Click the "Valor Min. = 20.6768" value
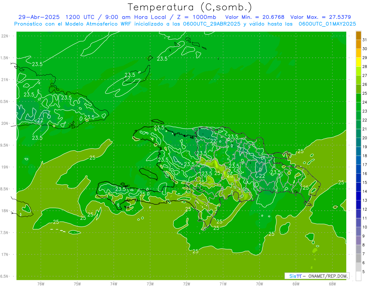The height and width of the screenshot is (288, 373). tap(255, 17)
